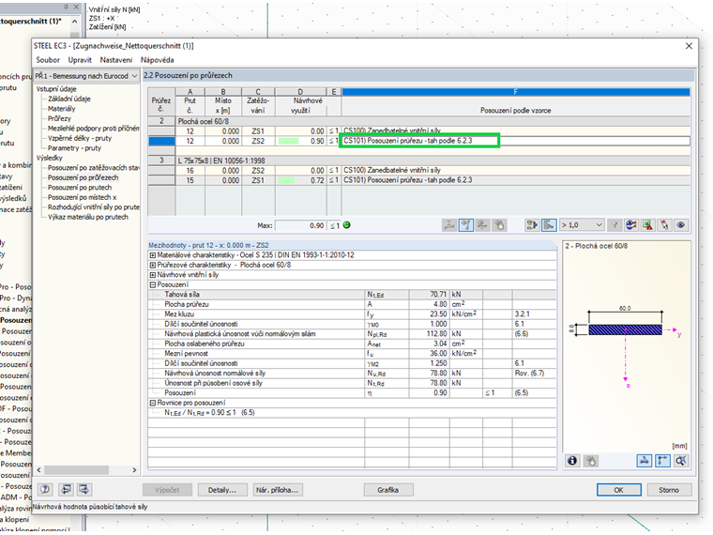713x535 pixels.
Task: Click the greyed icon next to section info
Action: coord(591,461)
